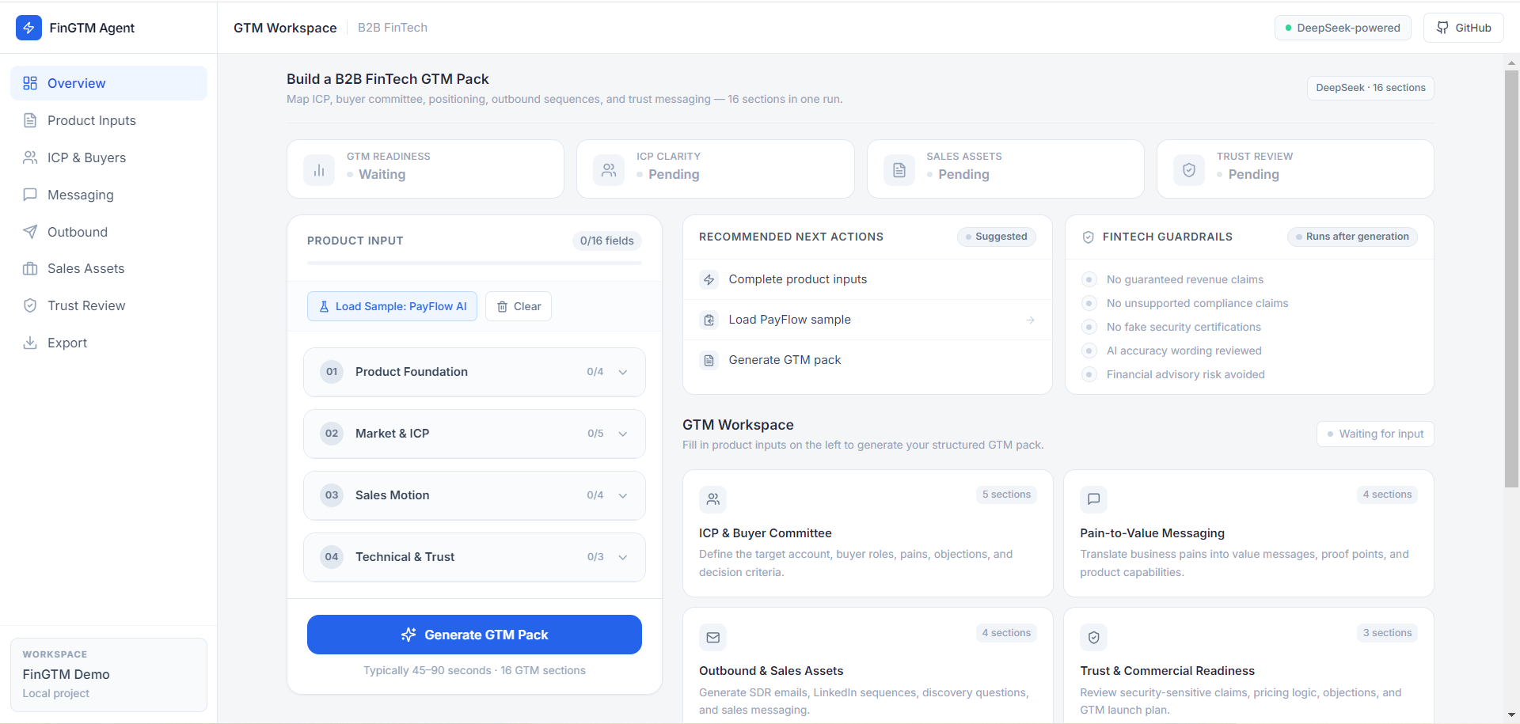This screenshot has height=724, width=1520.
Task: Click the Trust & Commercial Readiness shield icon
Action: pos(1094,637)
